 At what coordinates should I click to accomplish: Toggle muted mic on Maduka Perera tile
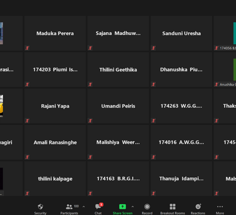(27, 48)
